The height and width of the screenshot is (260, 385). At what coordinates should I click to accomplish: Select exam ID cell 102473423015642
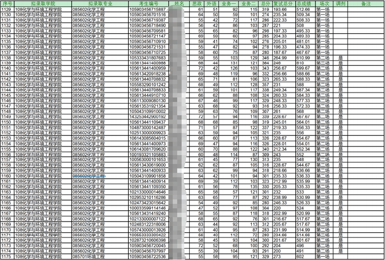149,203
